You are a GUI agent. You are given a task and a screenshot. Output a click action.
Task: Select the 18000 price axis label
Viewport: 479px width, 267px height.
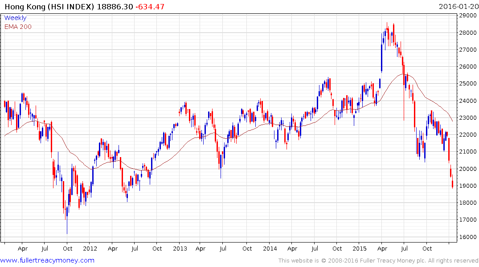pyautogui.click(x=468, y=202)
